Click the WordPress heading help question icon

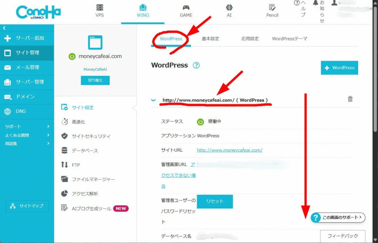tap(196, 66)
